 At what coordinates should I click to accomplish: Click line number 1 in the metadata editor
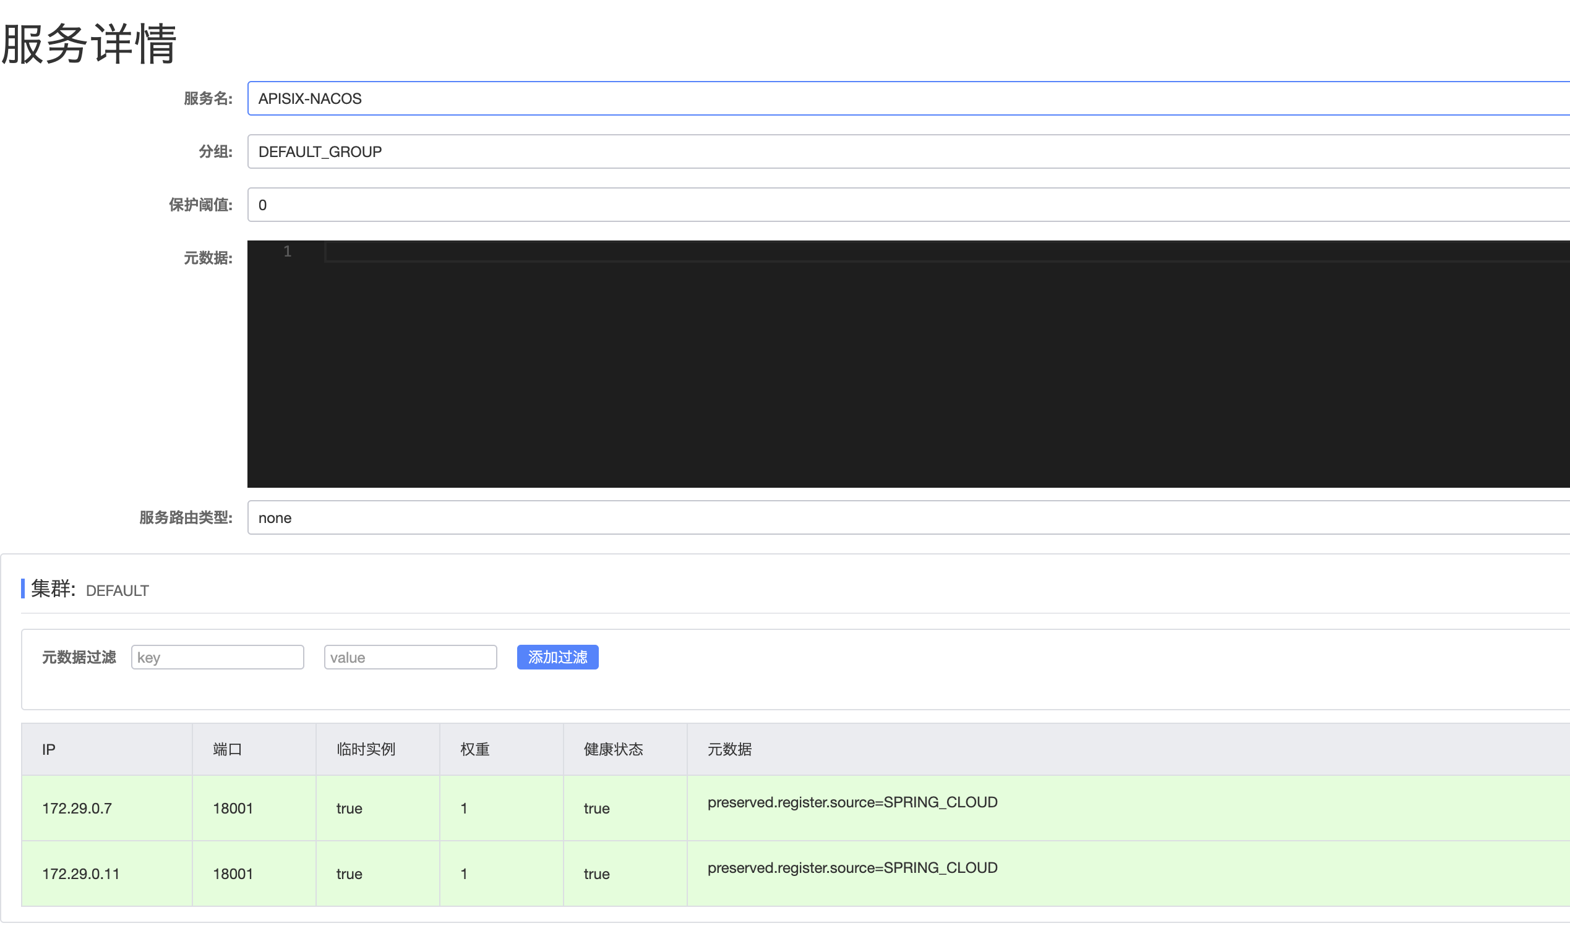click(288, 252)
